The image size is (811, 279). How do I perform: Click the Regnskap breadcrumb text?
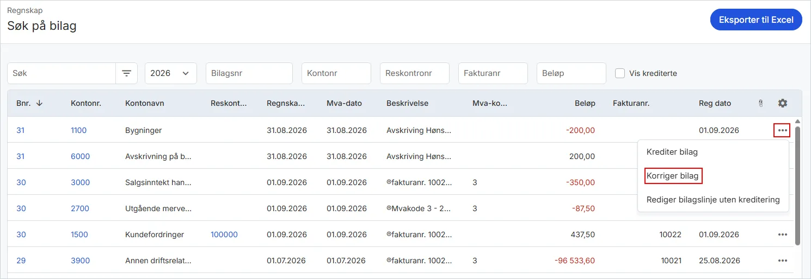coord(25,10)
